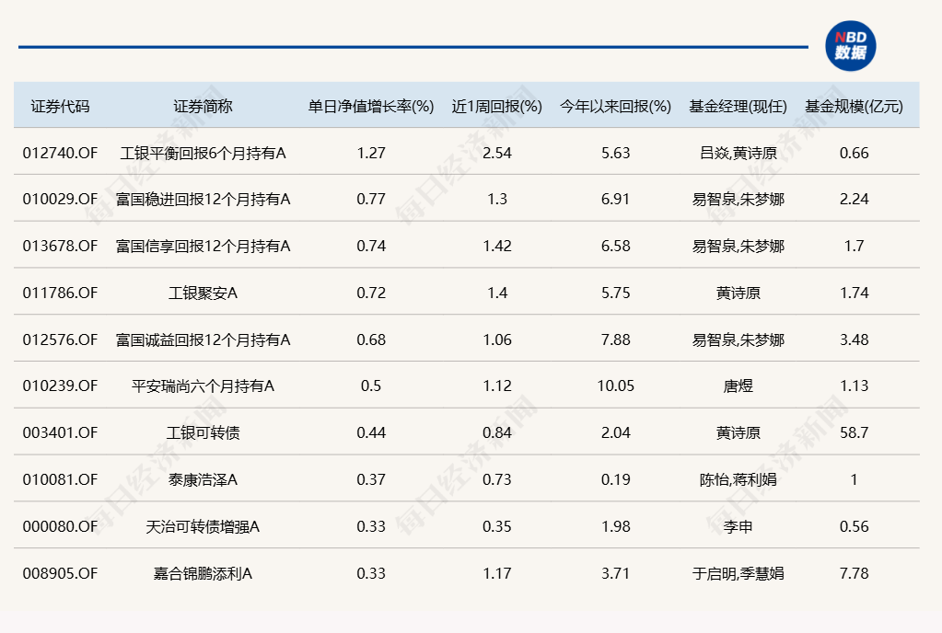This screenshot has height=633, width=942.
Task: Click fund name 富国信享回报12个月持有A
Action: point(204,246)
